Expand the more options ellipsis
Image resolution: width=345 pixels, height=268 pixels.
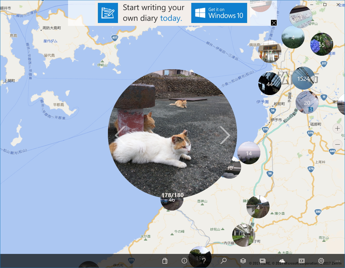click(x=338, y=261)
